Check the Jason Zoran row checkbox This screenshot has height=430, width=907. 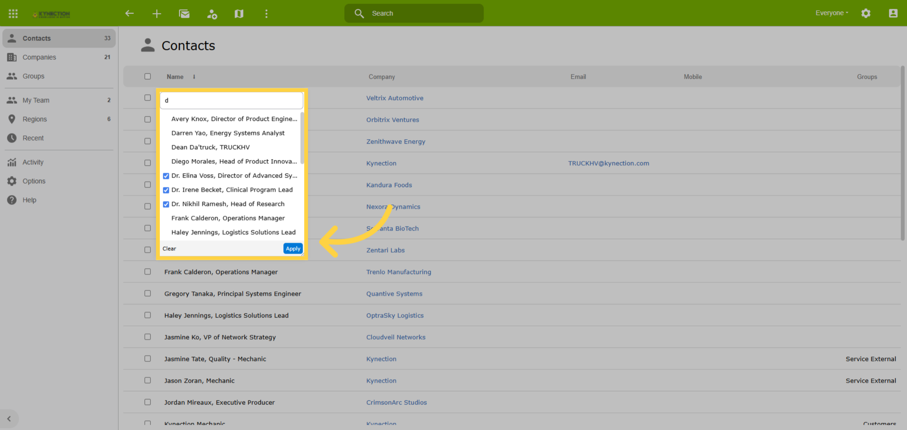coord(147,380)
